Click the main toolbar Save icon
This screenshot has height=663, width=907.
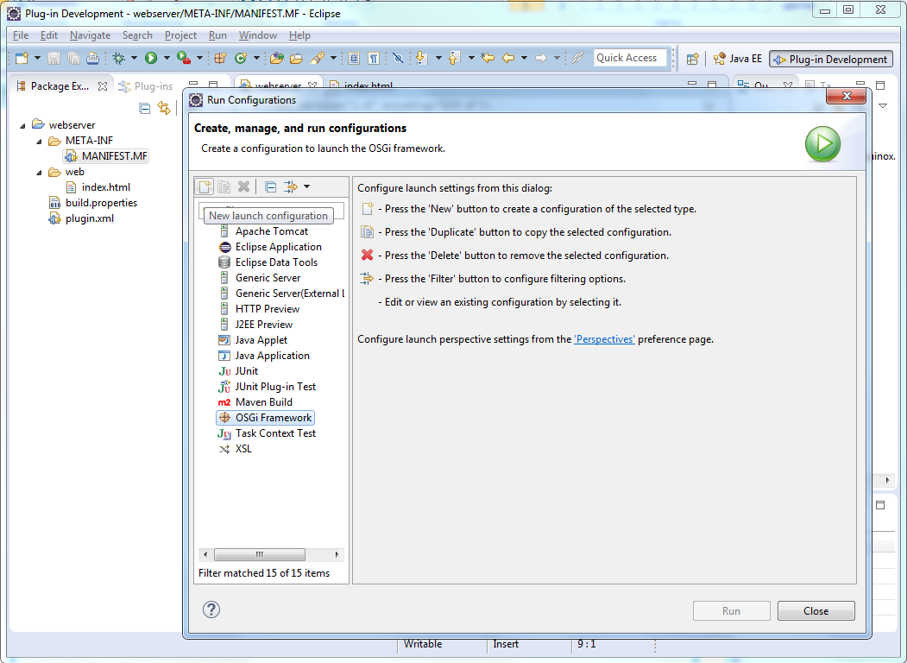pos(54,58)
